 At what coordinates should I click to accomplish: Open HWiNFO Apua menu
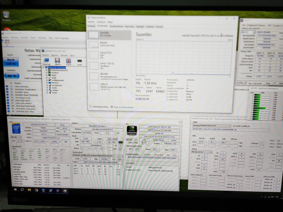[x=72, y=56]
